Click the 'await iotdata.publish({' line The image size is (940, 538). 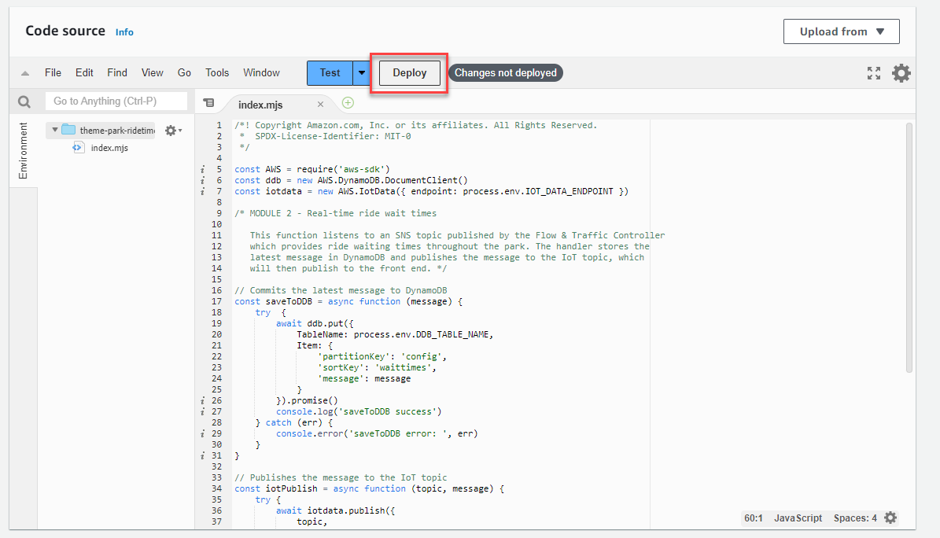[x=336, y=511]
